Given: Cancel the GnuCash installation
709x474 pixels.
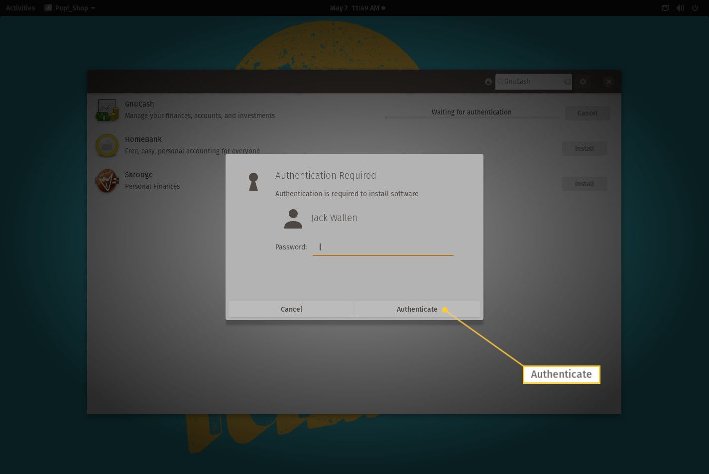Looking at the screenshot, I should [x=588, y=113].
